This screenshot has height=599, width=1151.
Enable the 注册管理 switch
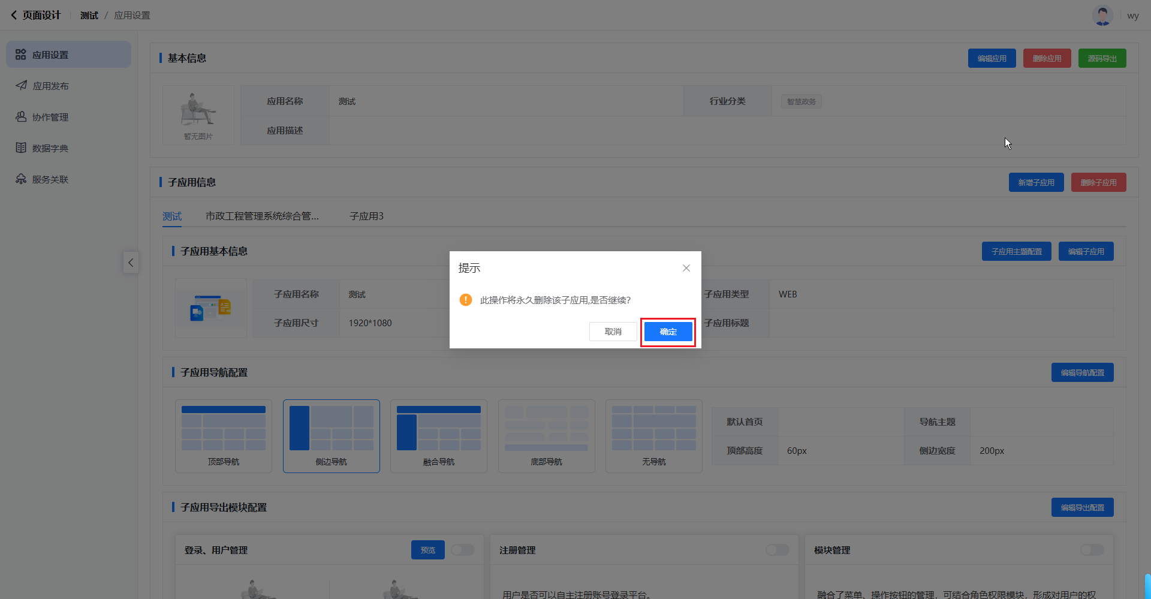777,550
